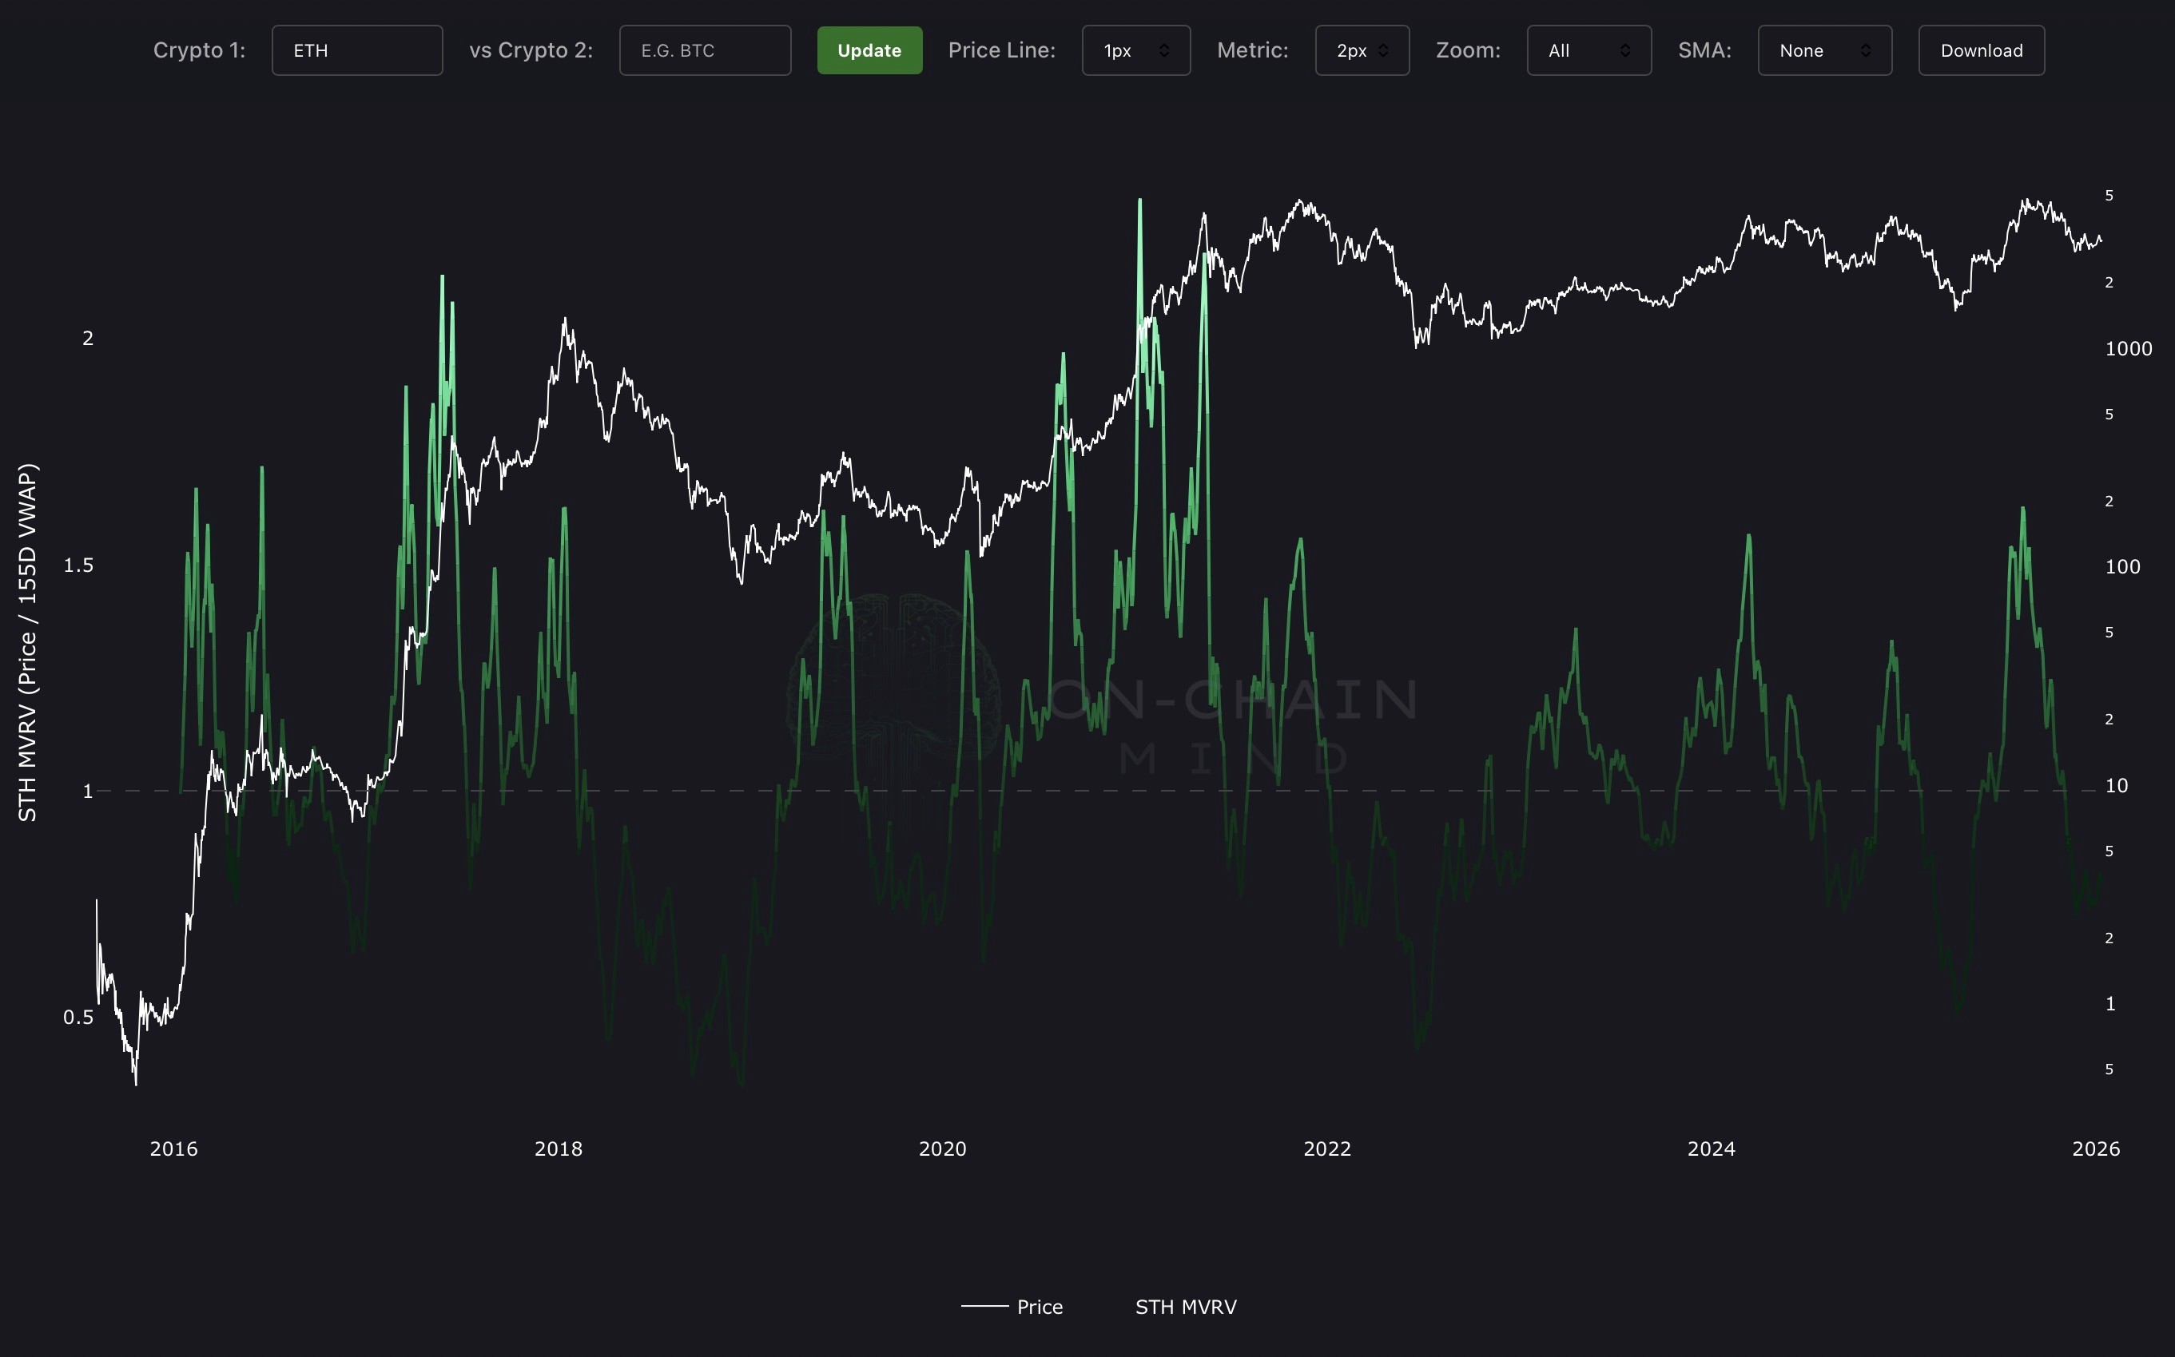The height and width of the screenshot is (1357, 2175).
Task: Click the 2024 x-axis label
Action: pos(1711,1149)
